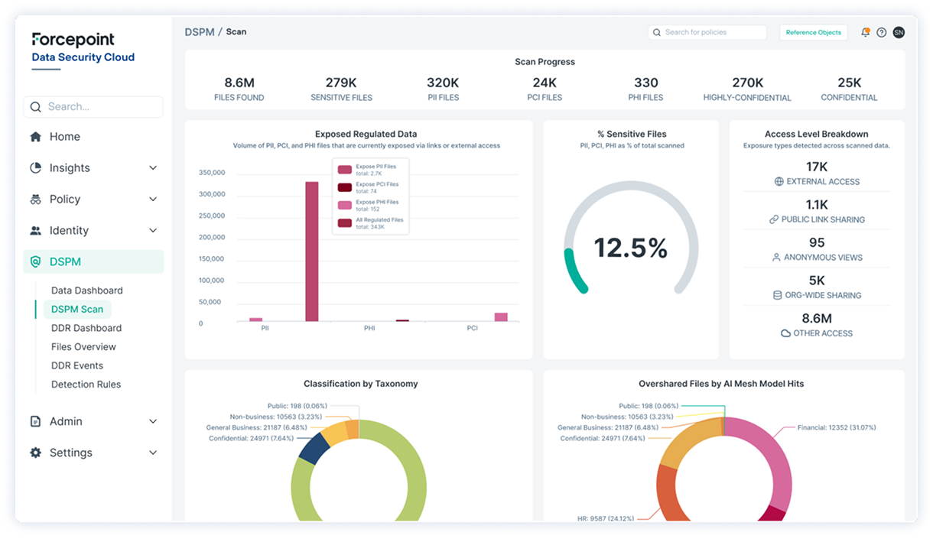Screen dimensions: 933x542
Task: Expand the Policy menu chevron
Action: [x=153, y=200]
